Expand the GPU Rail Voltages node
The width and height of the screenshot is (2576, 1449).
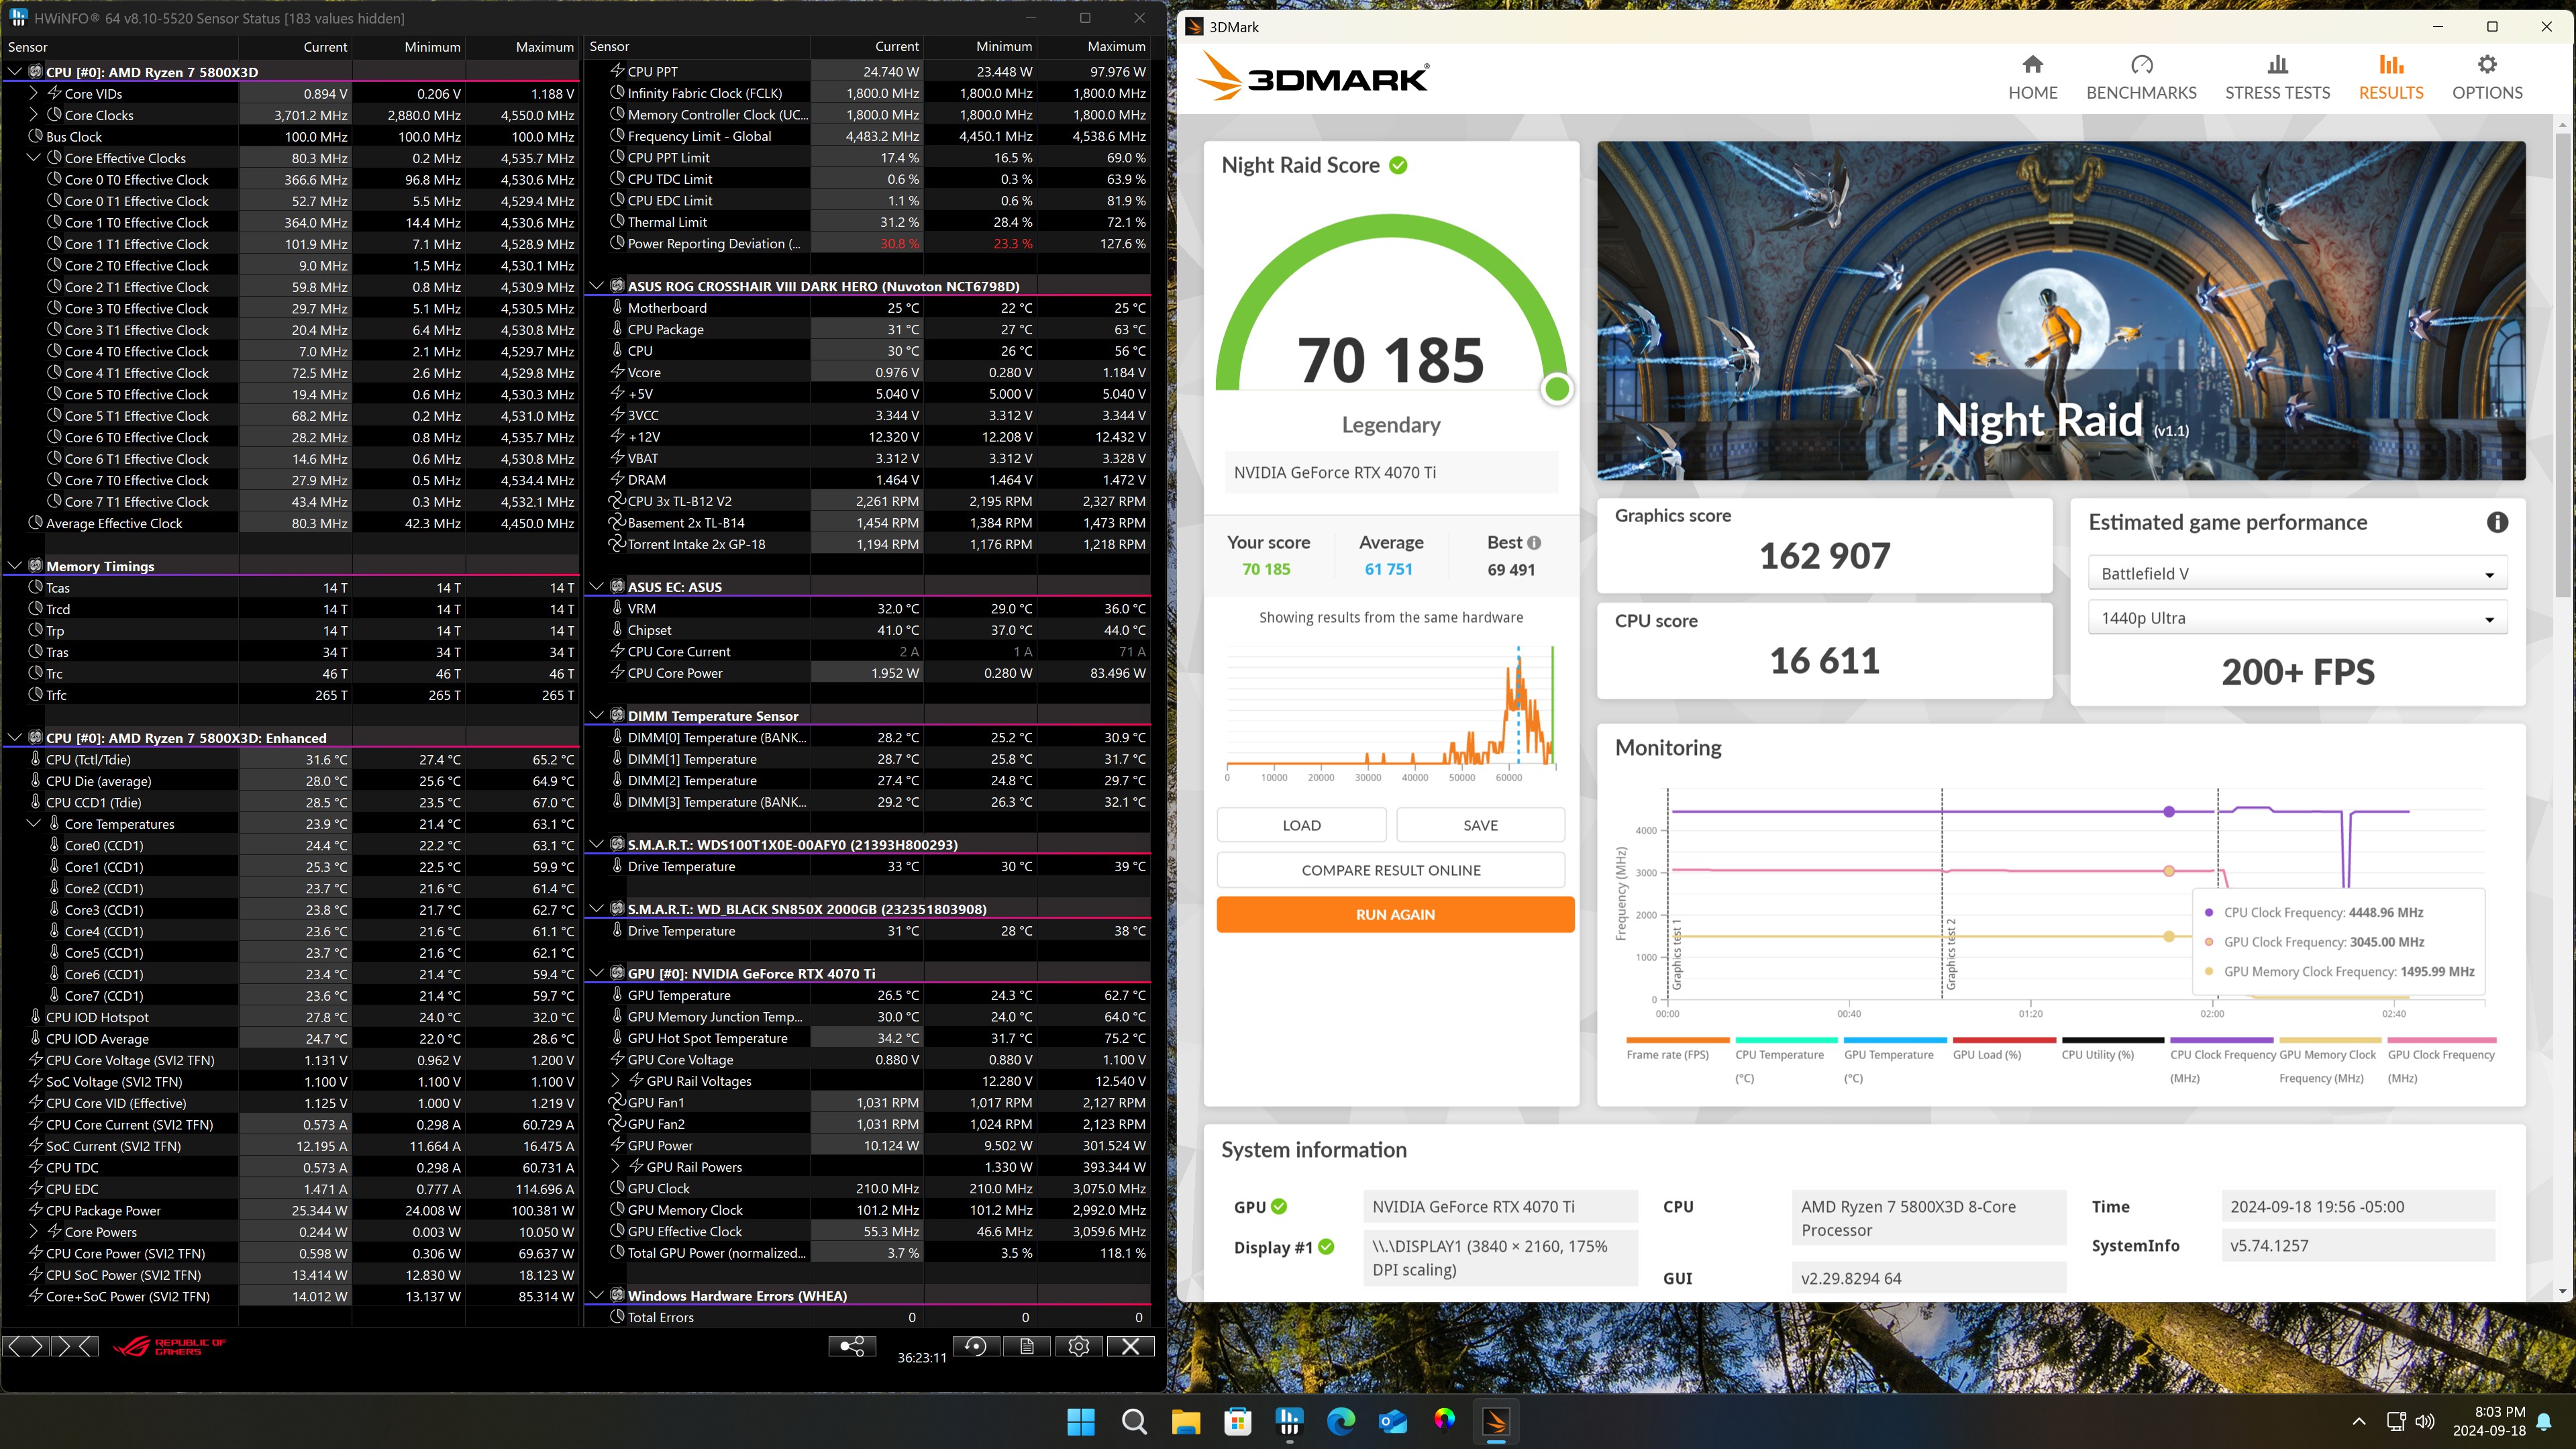pyautogui.click(x=616, y=1080)
